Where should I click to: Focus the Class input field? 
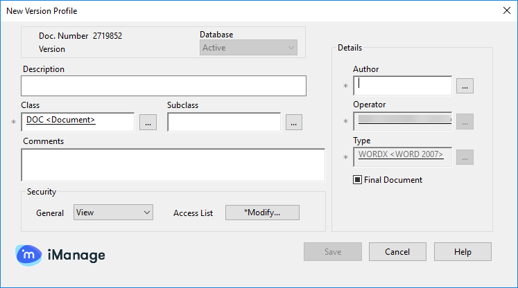point(78,122)
